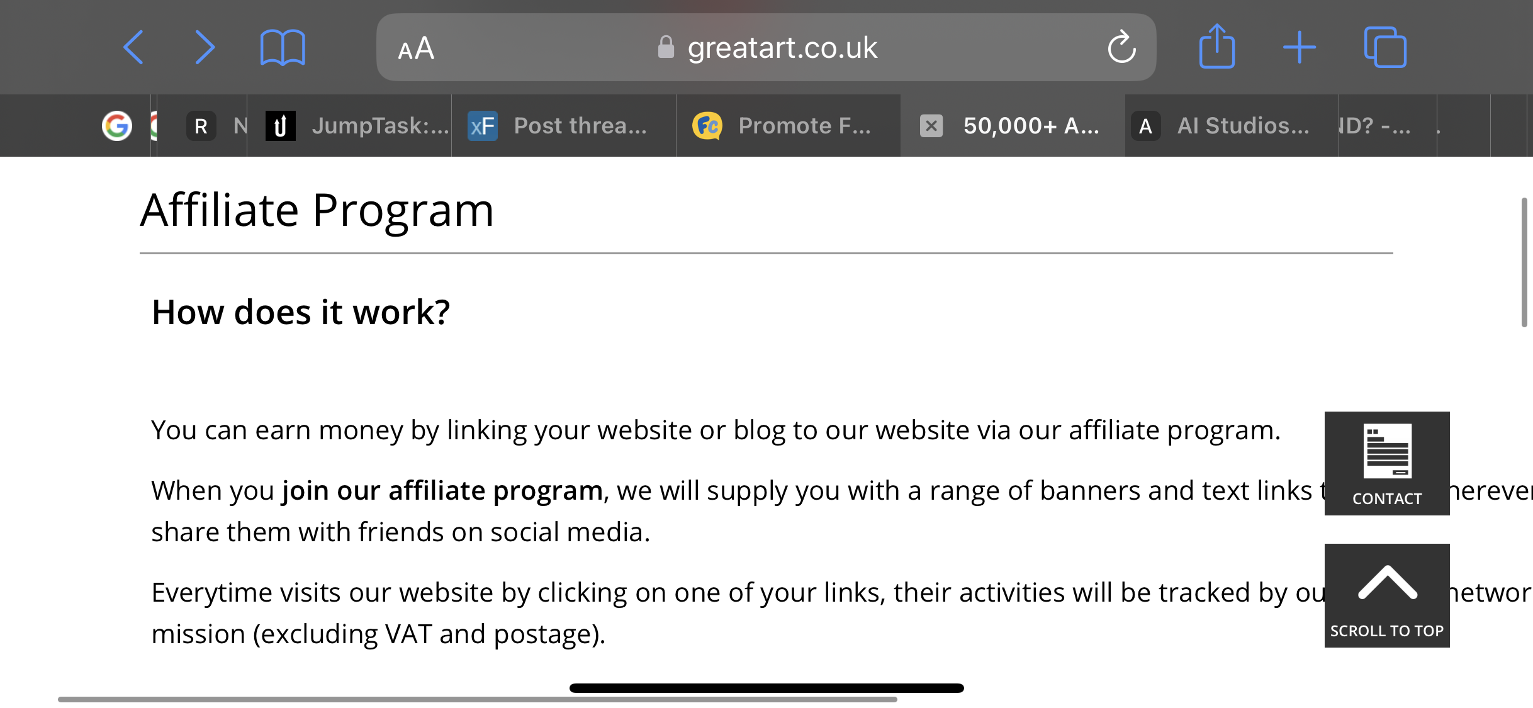Tap the forward navigation arrow

205,47
